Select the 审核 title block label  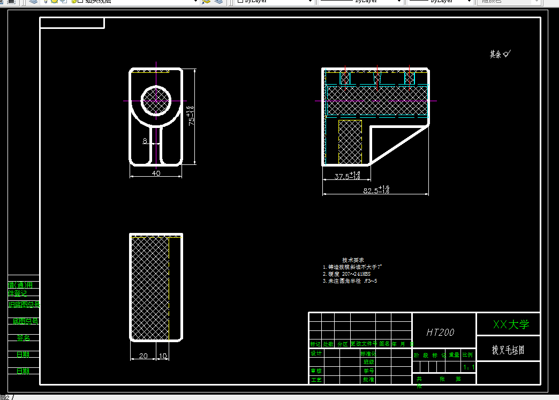coord(316,371)
